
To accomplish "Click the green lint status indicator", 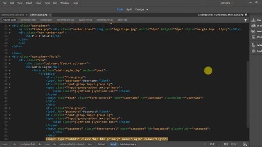I will coord(205,144).
